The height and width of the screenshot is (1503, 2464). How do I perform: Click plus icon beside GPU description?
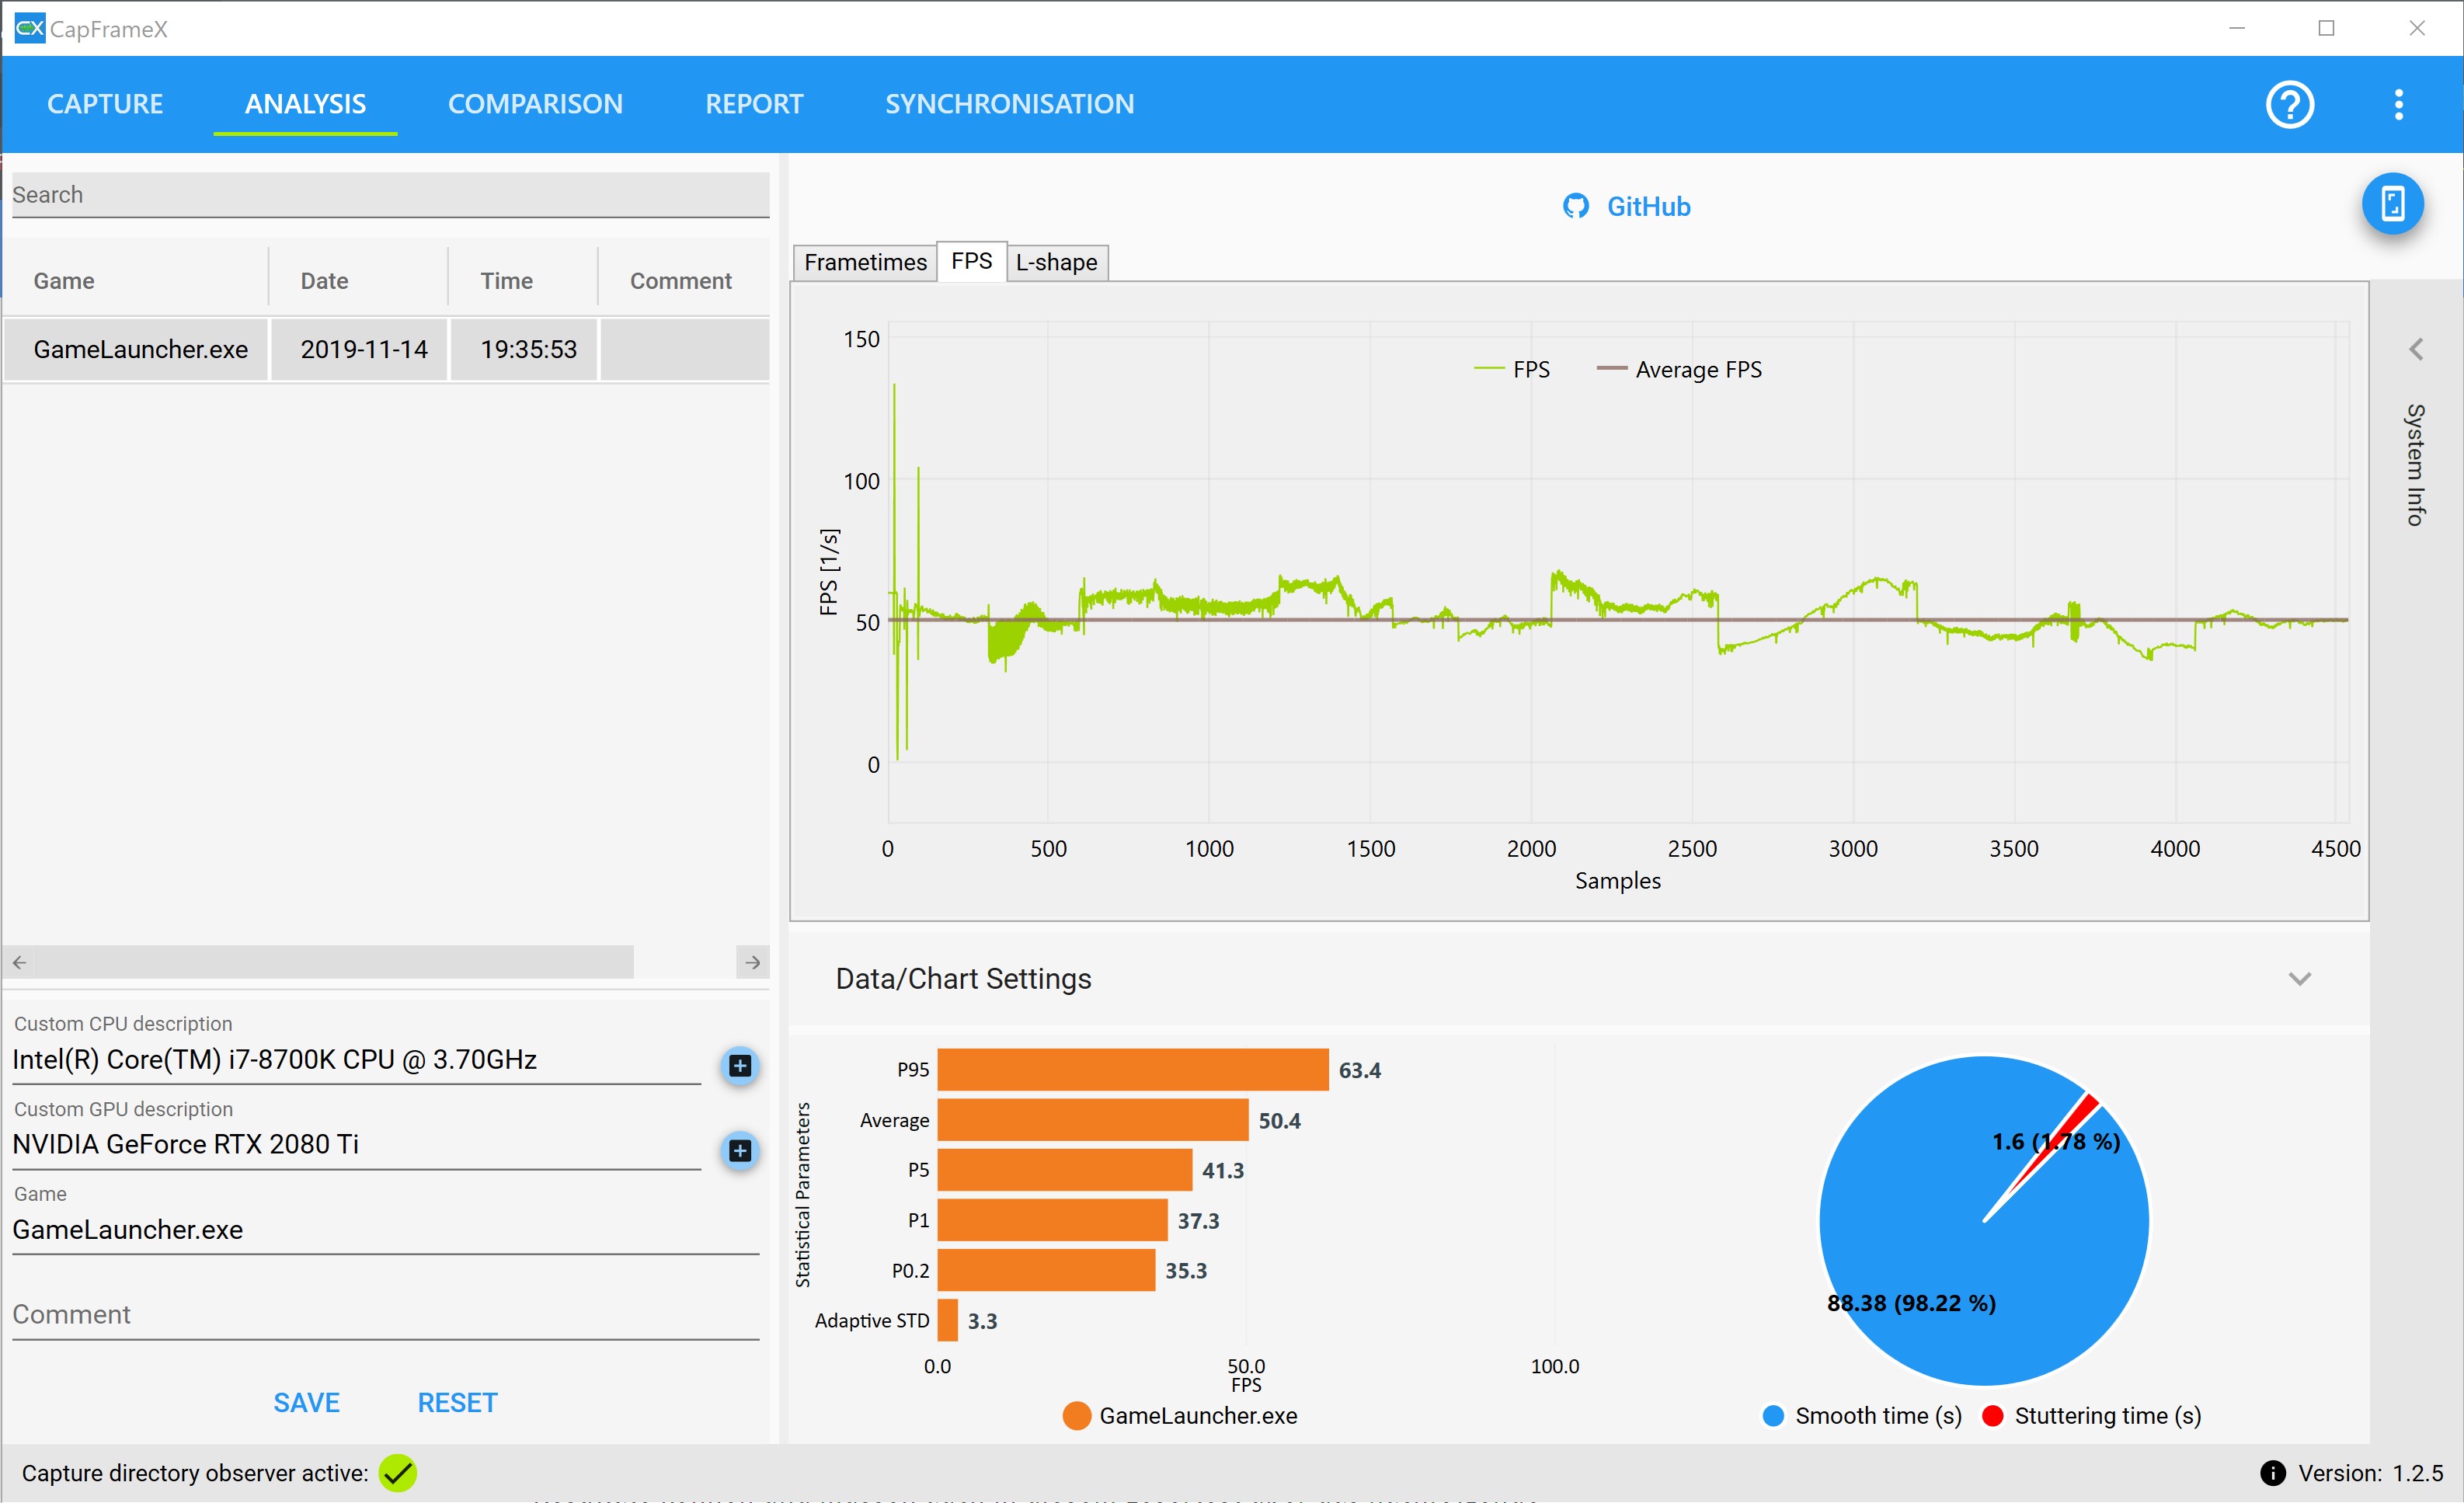pyautogui.click(x=740, y=1150)
